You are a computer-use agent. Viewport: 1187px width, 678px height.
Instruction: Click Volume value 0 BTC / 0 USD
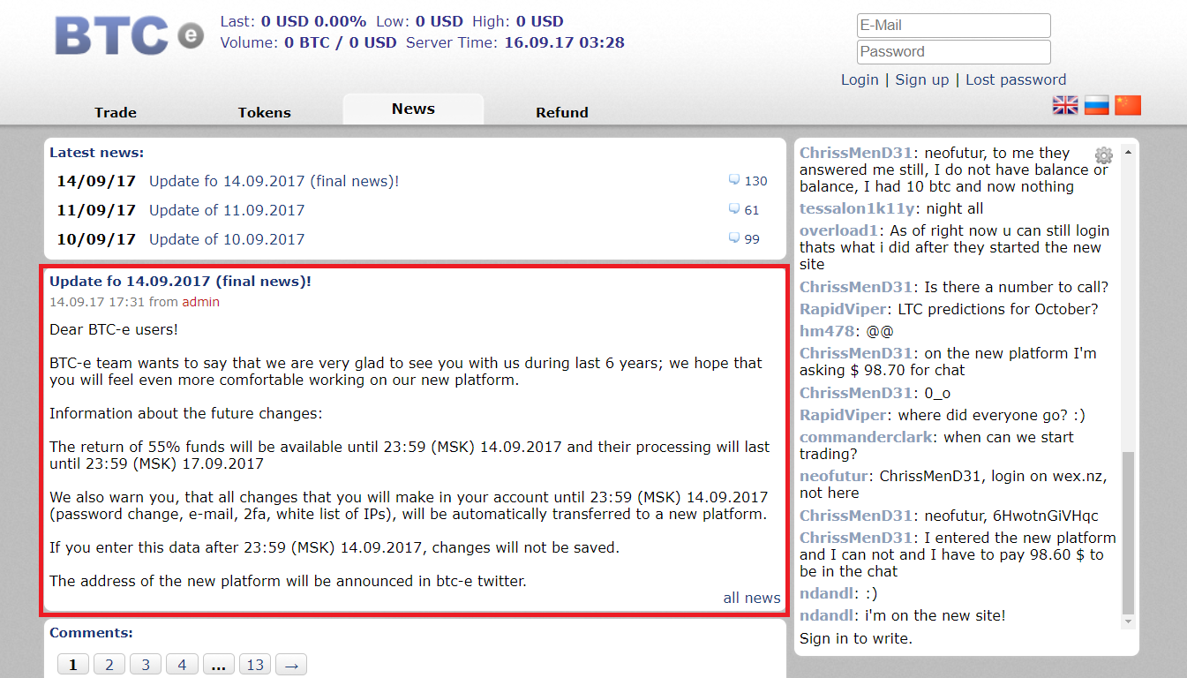pyautogui.click(x=341, y=41)
